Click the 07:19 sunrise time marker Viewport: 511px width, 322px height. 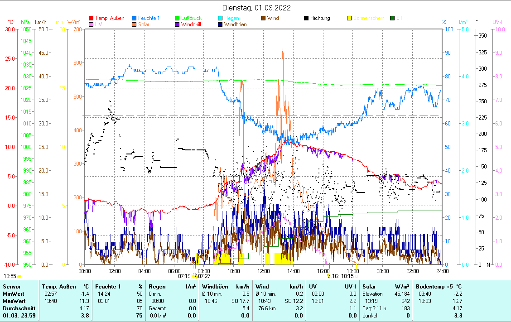[184, 276]
